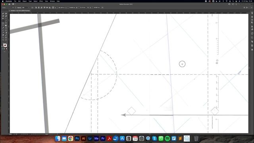This screenshot has width=254, height=143.
Task: Open WhatsApp from the Dock
Action: coord(161,139)
